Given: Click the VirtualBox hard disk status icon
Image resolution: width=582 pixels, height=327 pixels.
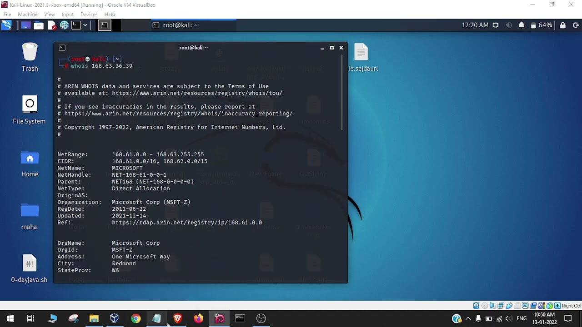Looking at the screenshot, I should point(476,306).
